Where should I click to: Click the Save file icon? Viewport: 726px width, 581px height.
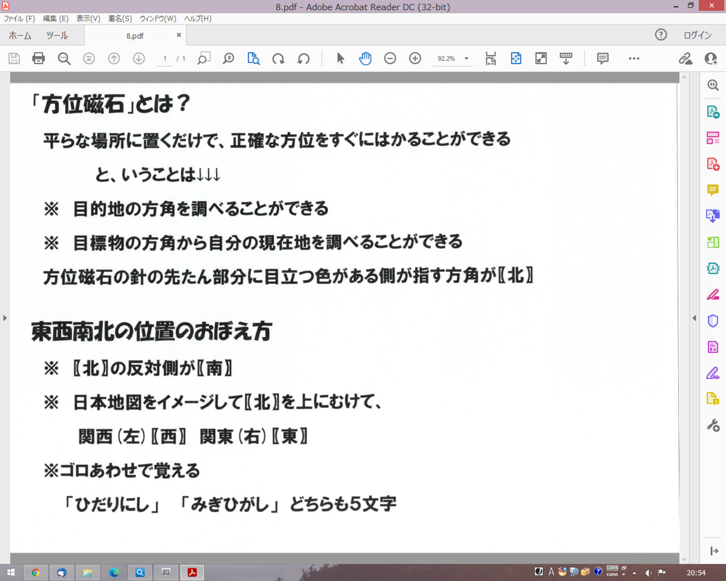pyautogui.click(x=14, y=59)
